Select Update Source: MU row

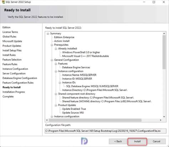point(73,113)
